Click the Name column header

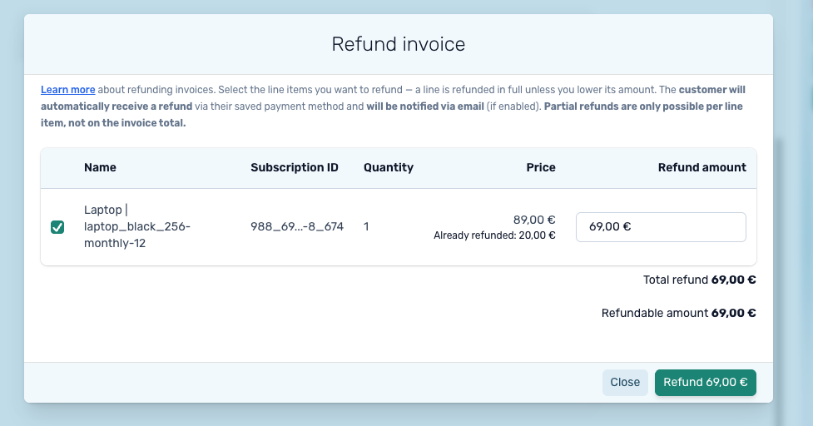coord(100,167)
